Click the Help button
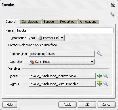Image resolution: width=118 pixels, height=110 pixels. click(10, 105)
